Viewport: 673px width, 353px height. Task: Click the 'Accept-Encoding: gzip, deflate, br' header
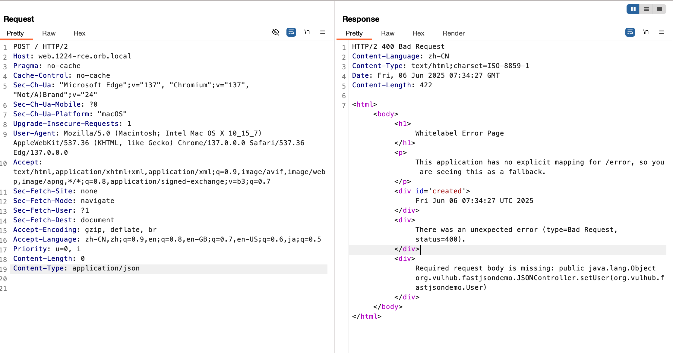click(x=85, y=230)
